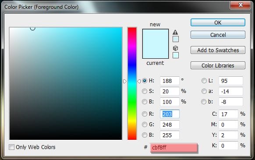This screenshot has width=255, height=160.
Task: Click the red field showing 203
Action: [x=170, y=114]
